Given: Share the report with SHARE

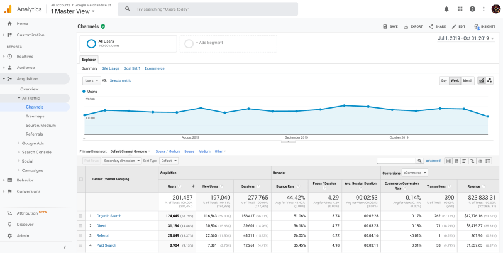Looking at the screenshot, I should pyautogui.click(x=437, y=26).
